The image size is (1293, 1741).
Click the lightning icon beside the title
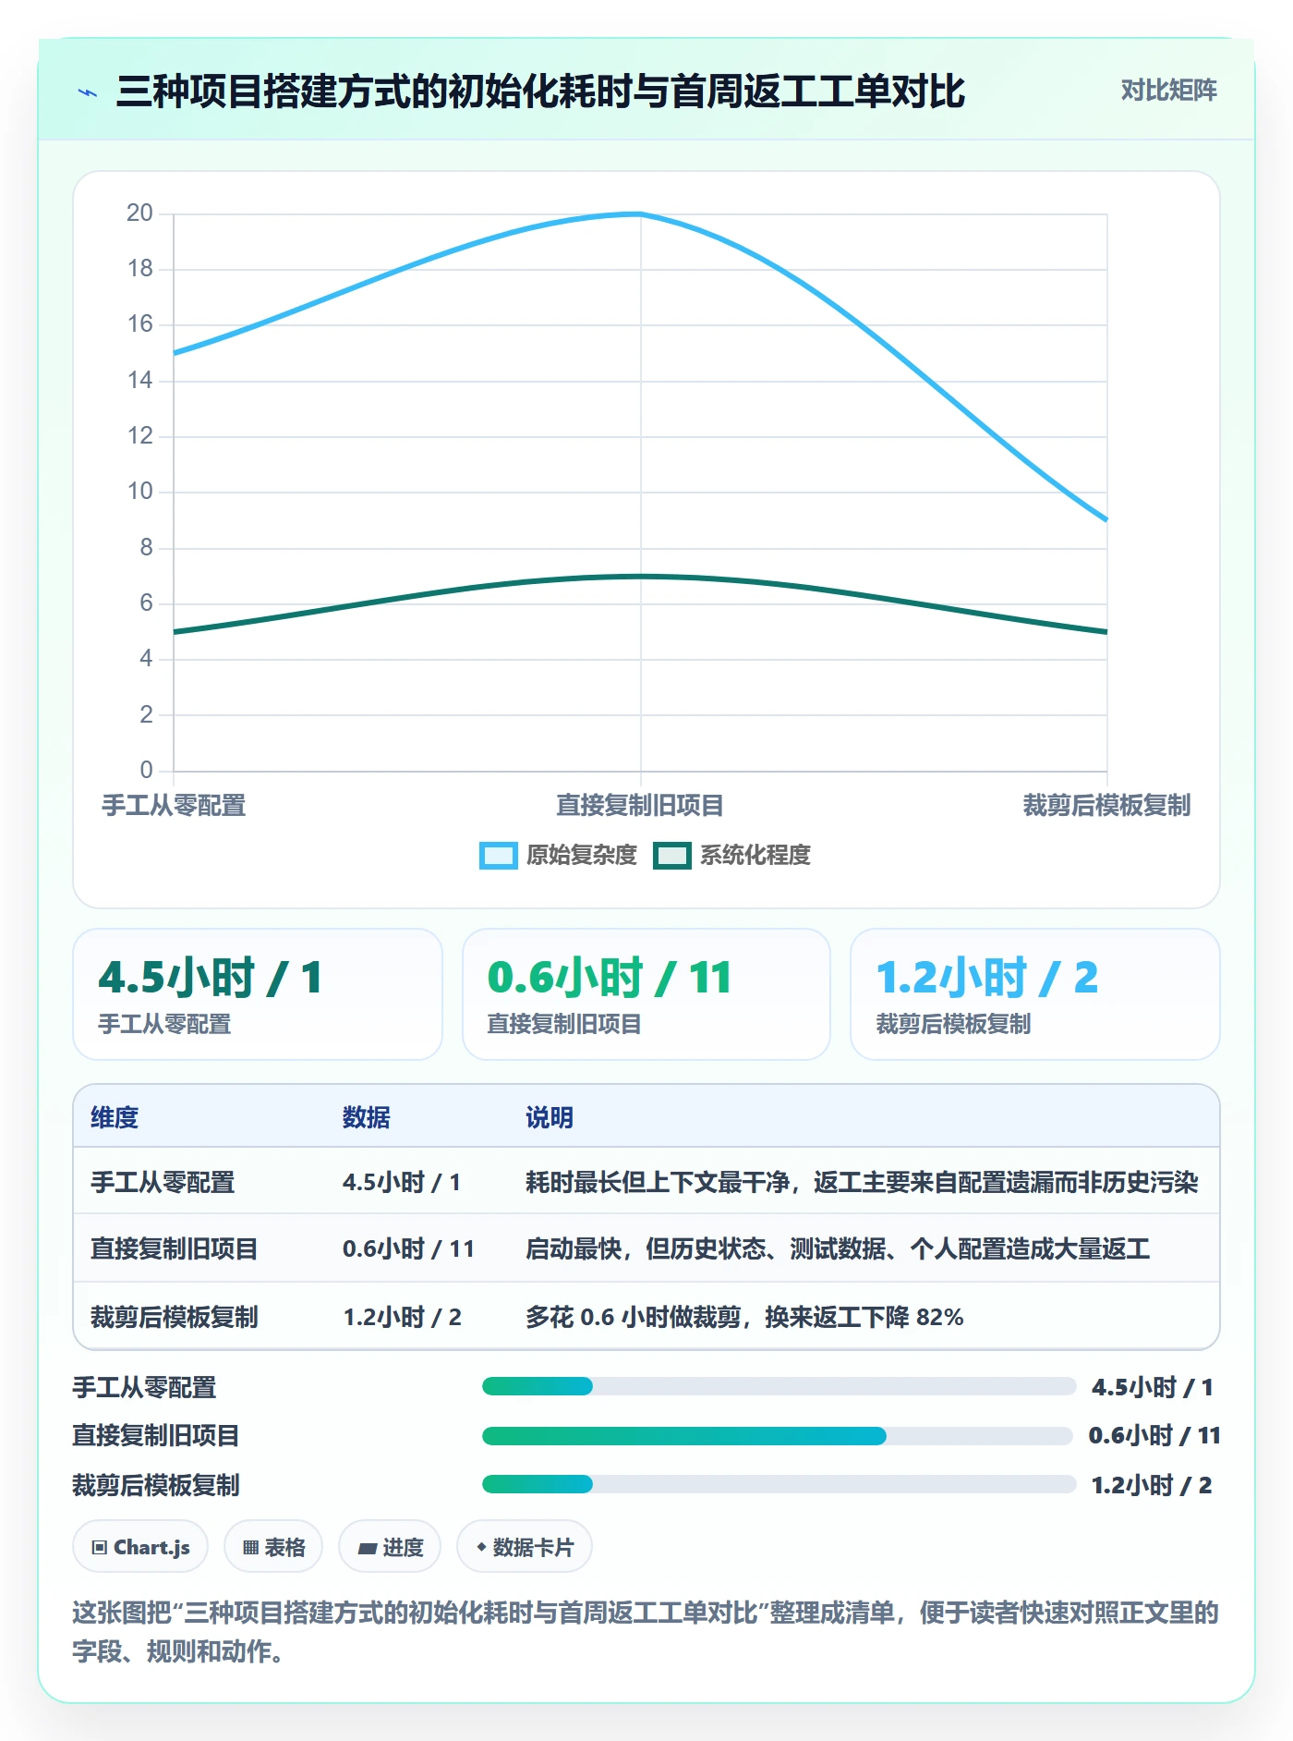pos(88,92)
